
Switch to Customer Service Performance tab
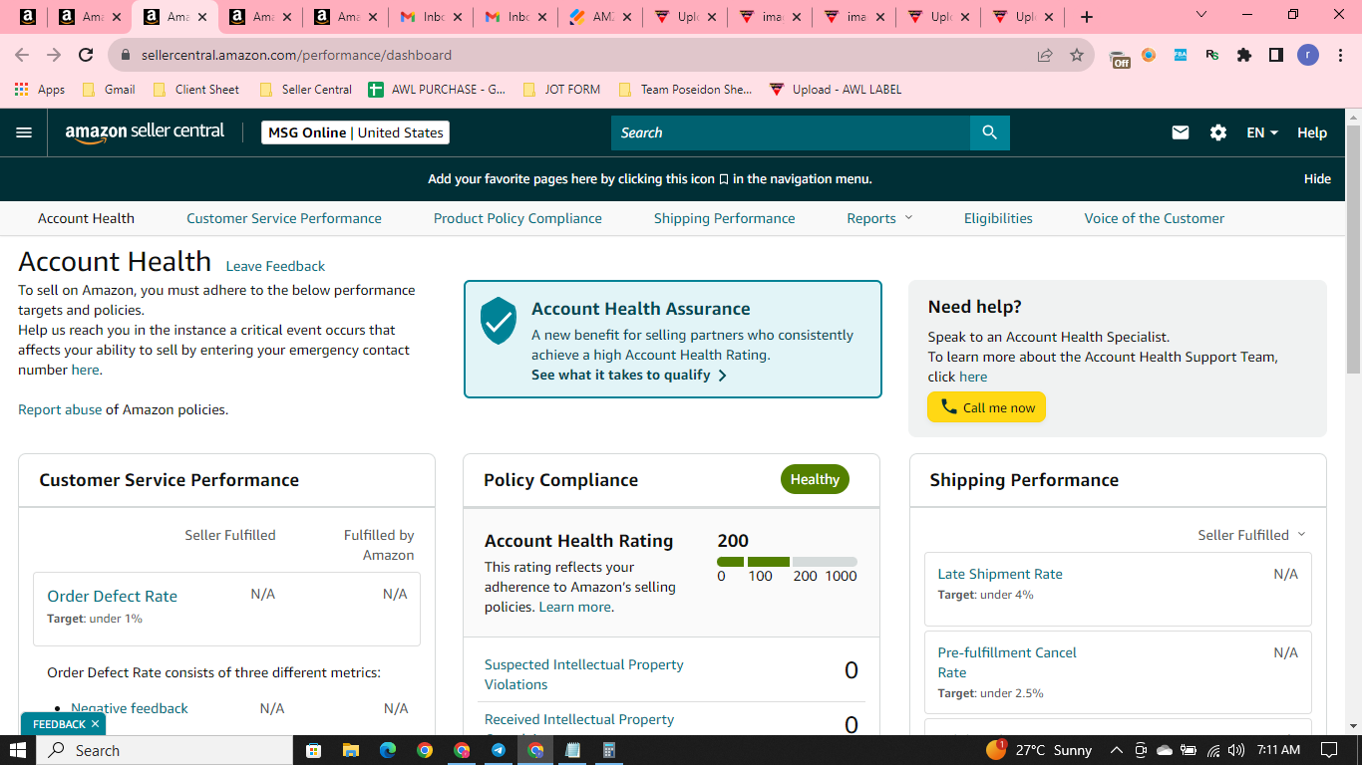tap(284, 218)
